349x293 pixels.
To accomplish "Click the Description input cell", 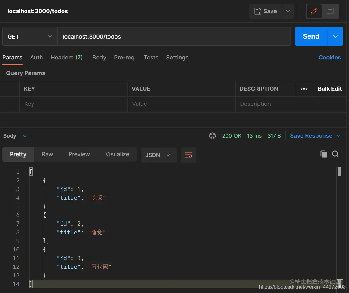I will coord(291,104).
